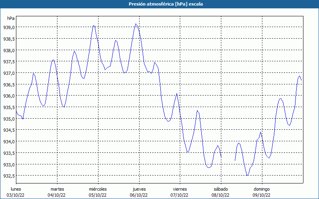Select the 937,5 axis value
The width and height of the screenshot is (319, 199).
coord(9,62)
